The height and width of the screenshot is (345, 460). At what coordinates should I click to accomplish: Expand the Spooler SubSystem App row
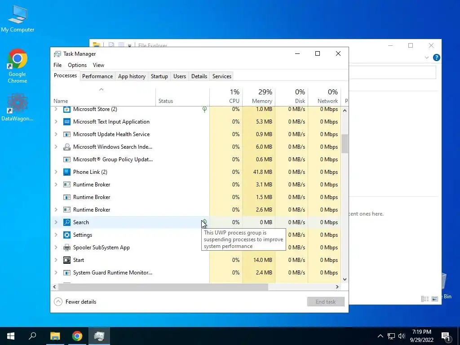point(56,248)
